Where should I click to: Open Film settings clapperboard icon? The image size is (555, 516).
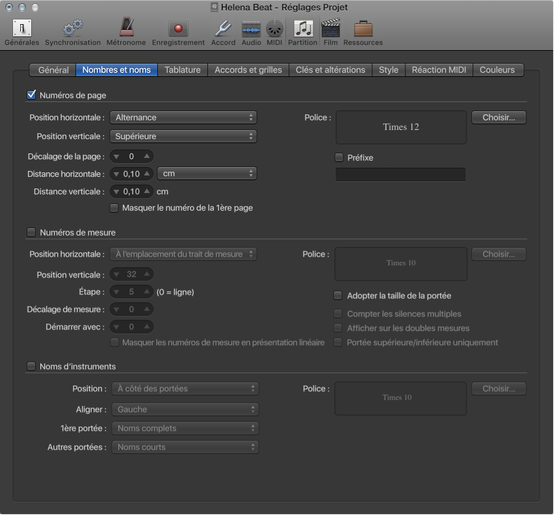click(x=331, y=29)
